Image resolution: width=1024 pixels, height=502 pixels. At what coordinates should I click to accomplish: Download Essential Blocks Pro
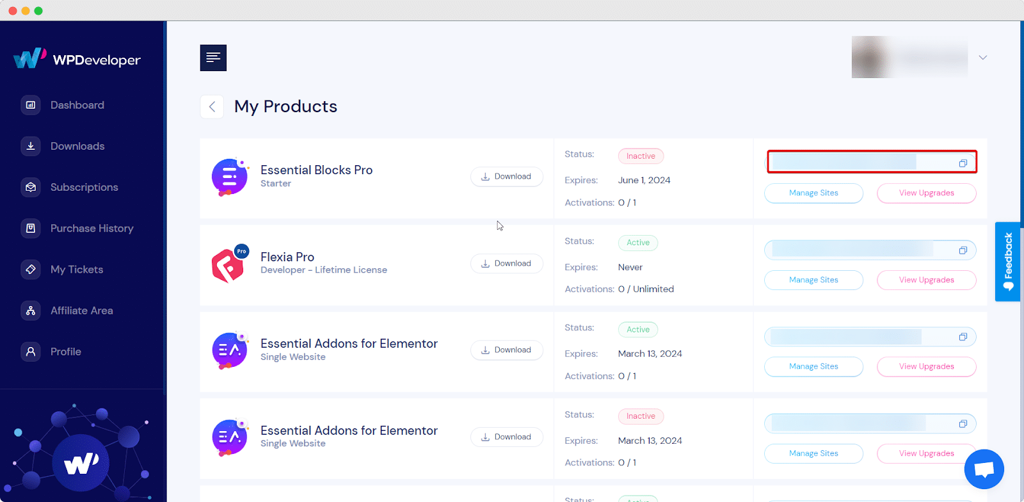(507, 177)
